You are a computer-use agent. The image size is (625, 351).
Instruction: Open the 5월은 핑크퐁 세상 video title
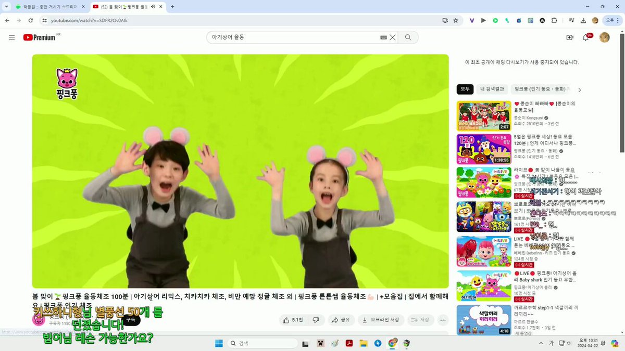[x=545, y=140]
